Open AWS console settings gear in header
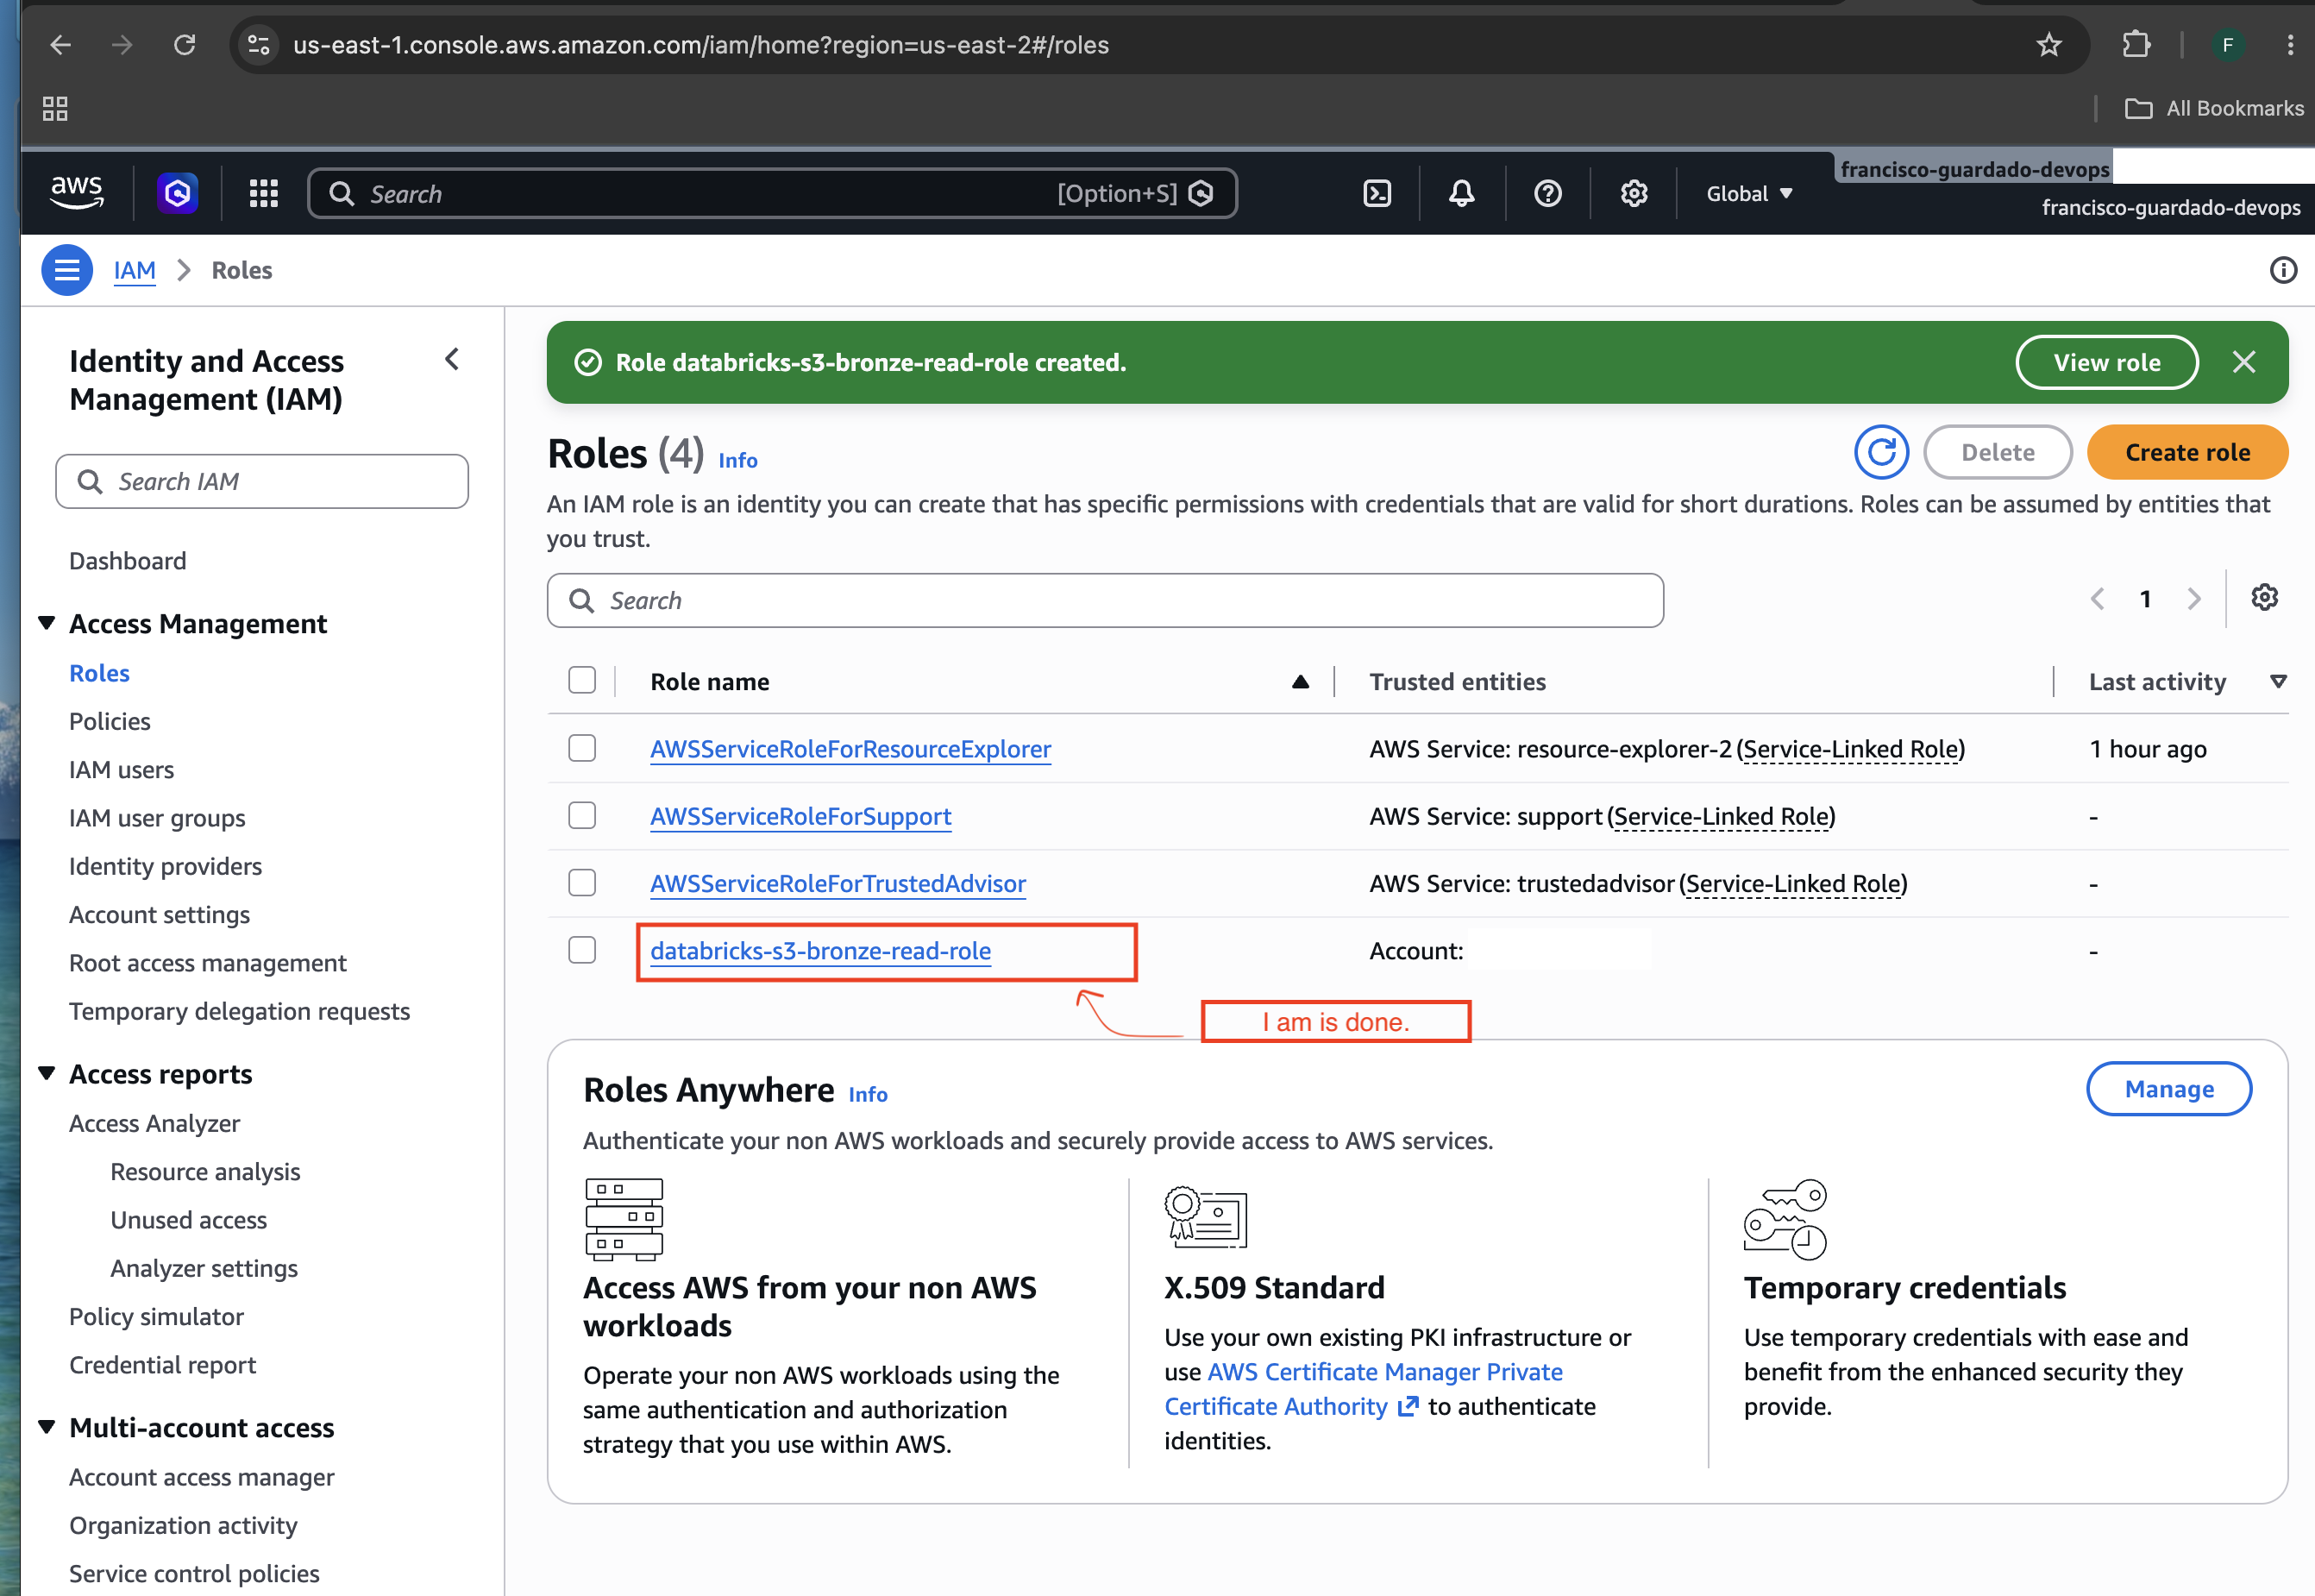The width and height of the screenshot is (2315, 1596). [1634, 193]
